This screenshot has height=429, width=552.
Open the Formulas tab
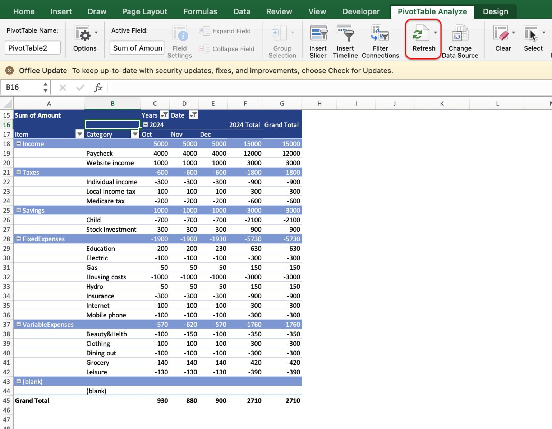(x=200, y=11)
